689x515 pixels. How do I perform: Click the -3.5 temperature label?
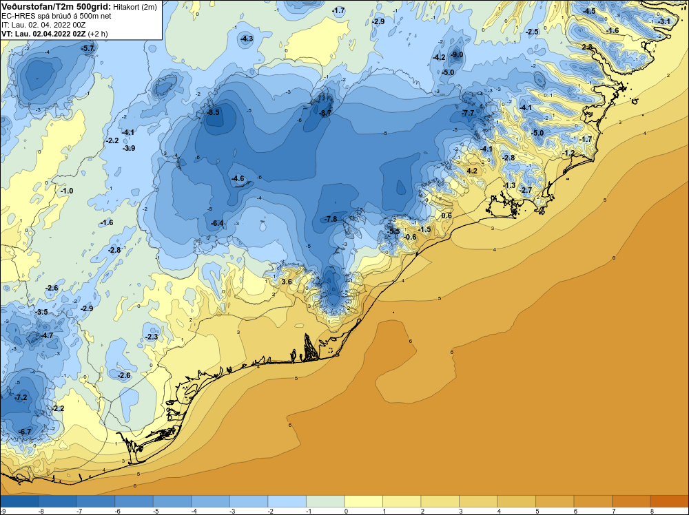[x=41, y=312]
